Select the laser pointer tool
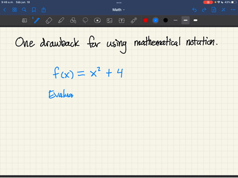The width and height of the screenshot is (238, 178). [x=134, y=20]
